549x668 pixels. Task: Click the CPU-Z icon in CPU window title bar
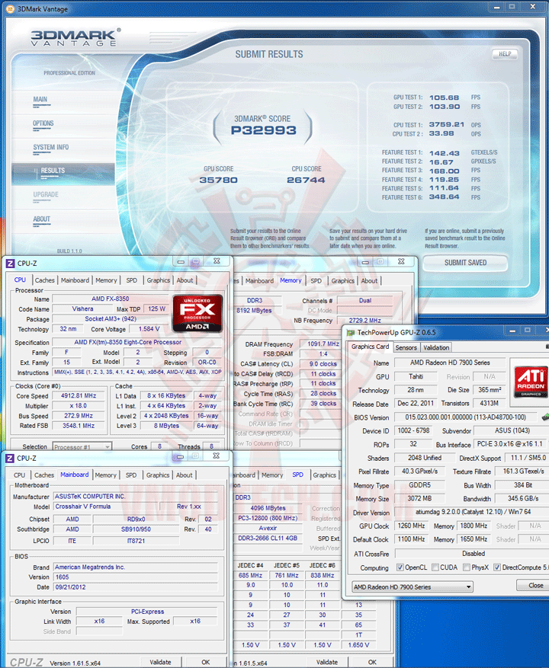pos(10,264)
